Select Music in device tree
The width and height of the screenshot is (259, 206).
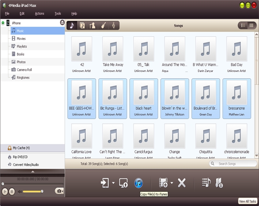tap(38, 31)
